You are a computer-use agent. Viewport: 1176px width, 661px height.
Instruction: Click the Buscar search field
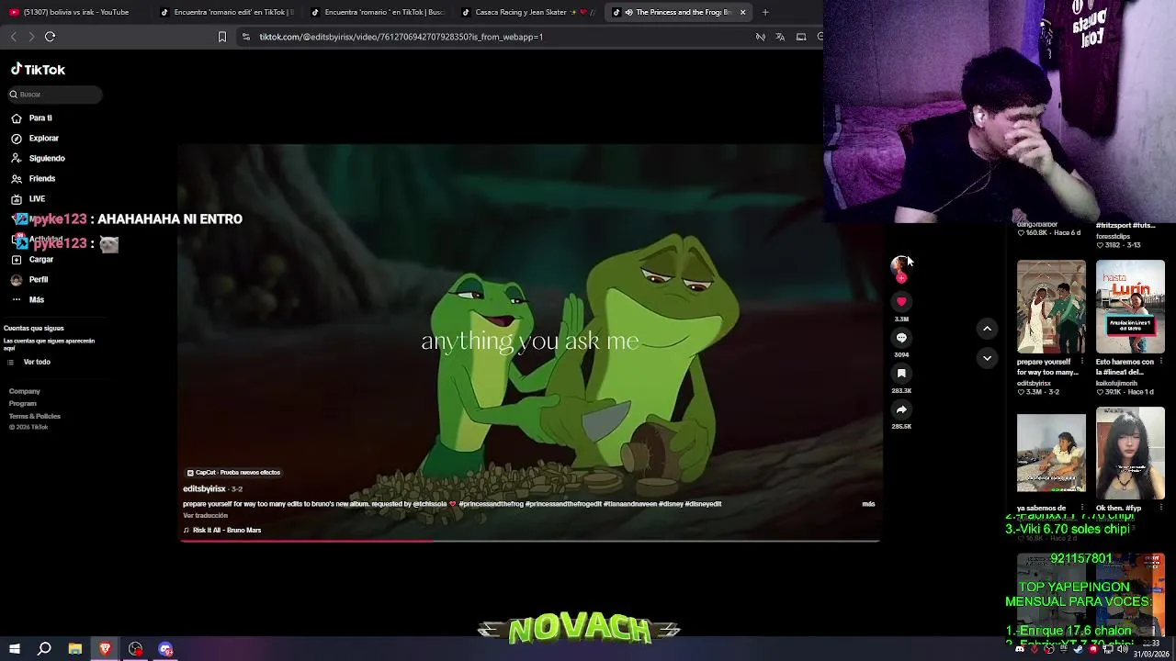[x=55, y=95]
